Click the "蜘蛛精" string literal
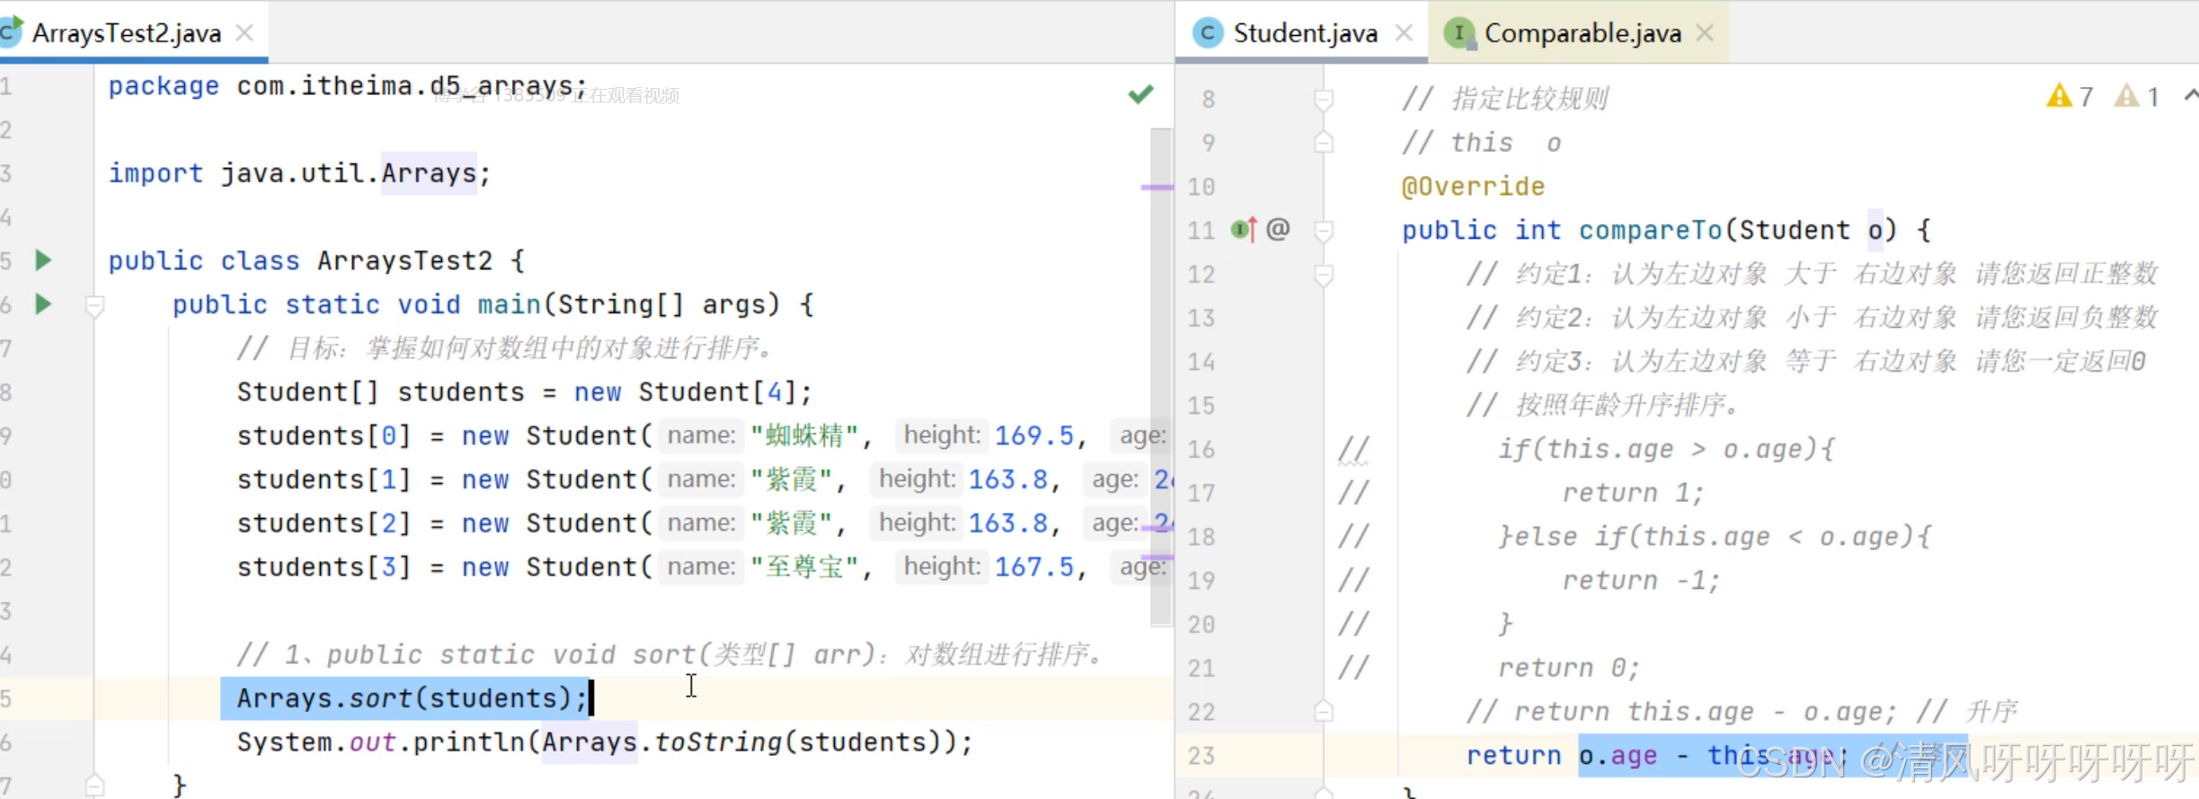The width and height of the screenshot is (2199, 799). coord(804,435)
